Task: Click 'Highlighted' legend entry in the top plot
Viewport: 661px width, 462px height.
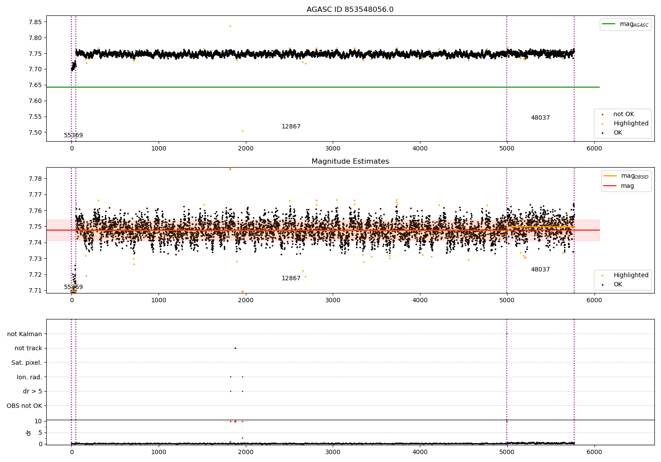Action: pyautogui.click(x=631, y=124)
